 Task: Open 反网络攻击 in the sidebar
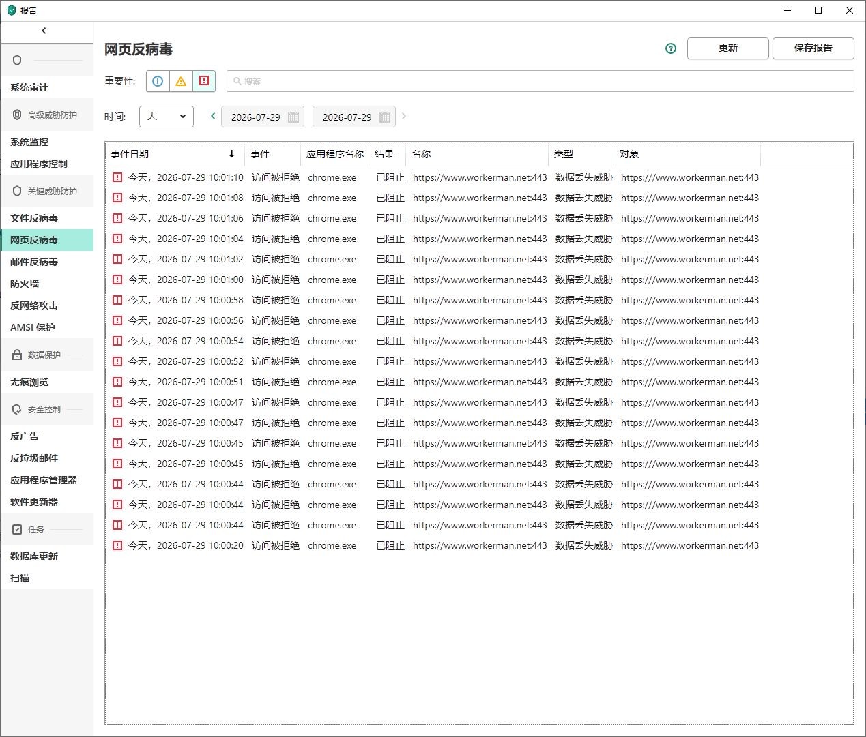coord(47,305)
